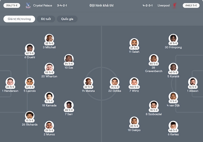Click Salah's player avatar
Screen dimensions: 203x142
click(x=134, y=43)
